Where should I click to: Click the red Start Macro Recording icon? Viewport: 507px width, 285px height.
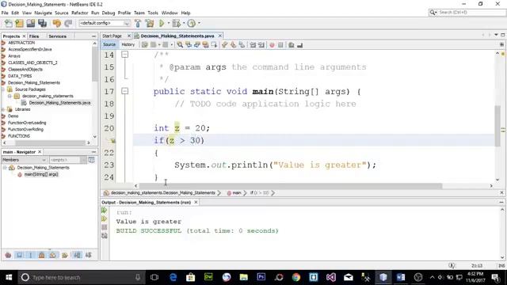pyautogui.click(x=272, y=45)
